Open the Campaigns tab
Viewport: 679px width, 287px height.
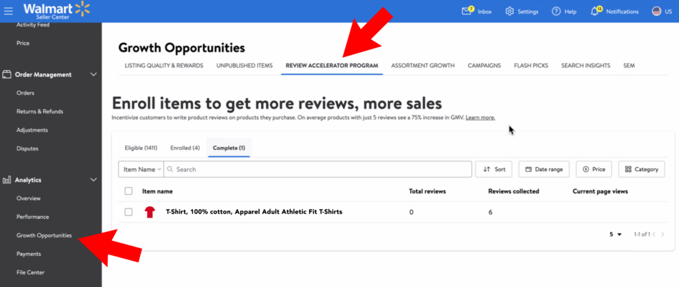[485, 66]
